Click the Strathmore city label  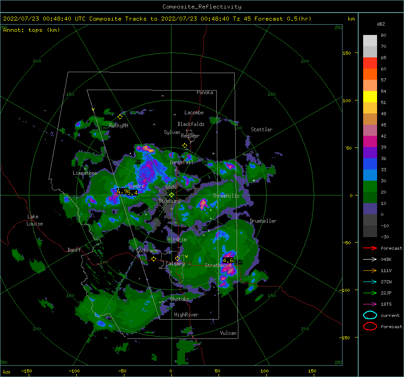coord(218,265)
